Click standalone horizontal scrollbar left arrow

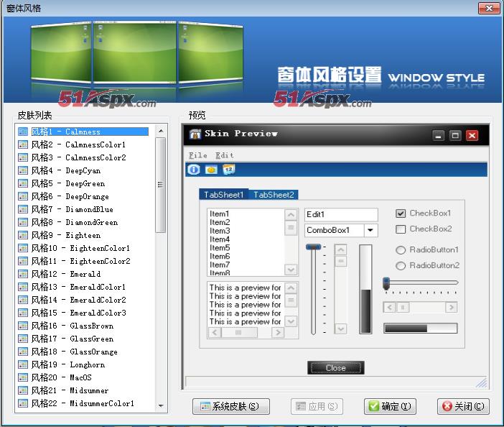point(390,307)
